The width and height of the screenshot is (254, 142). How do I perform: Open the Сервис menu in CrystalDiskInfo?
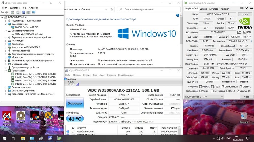(87, 75)
